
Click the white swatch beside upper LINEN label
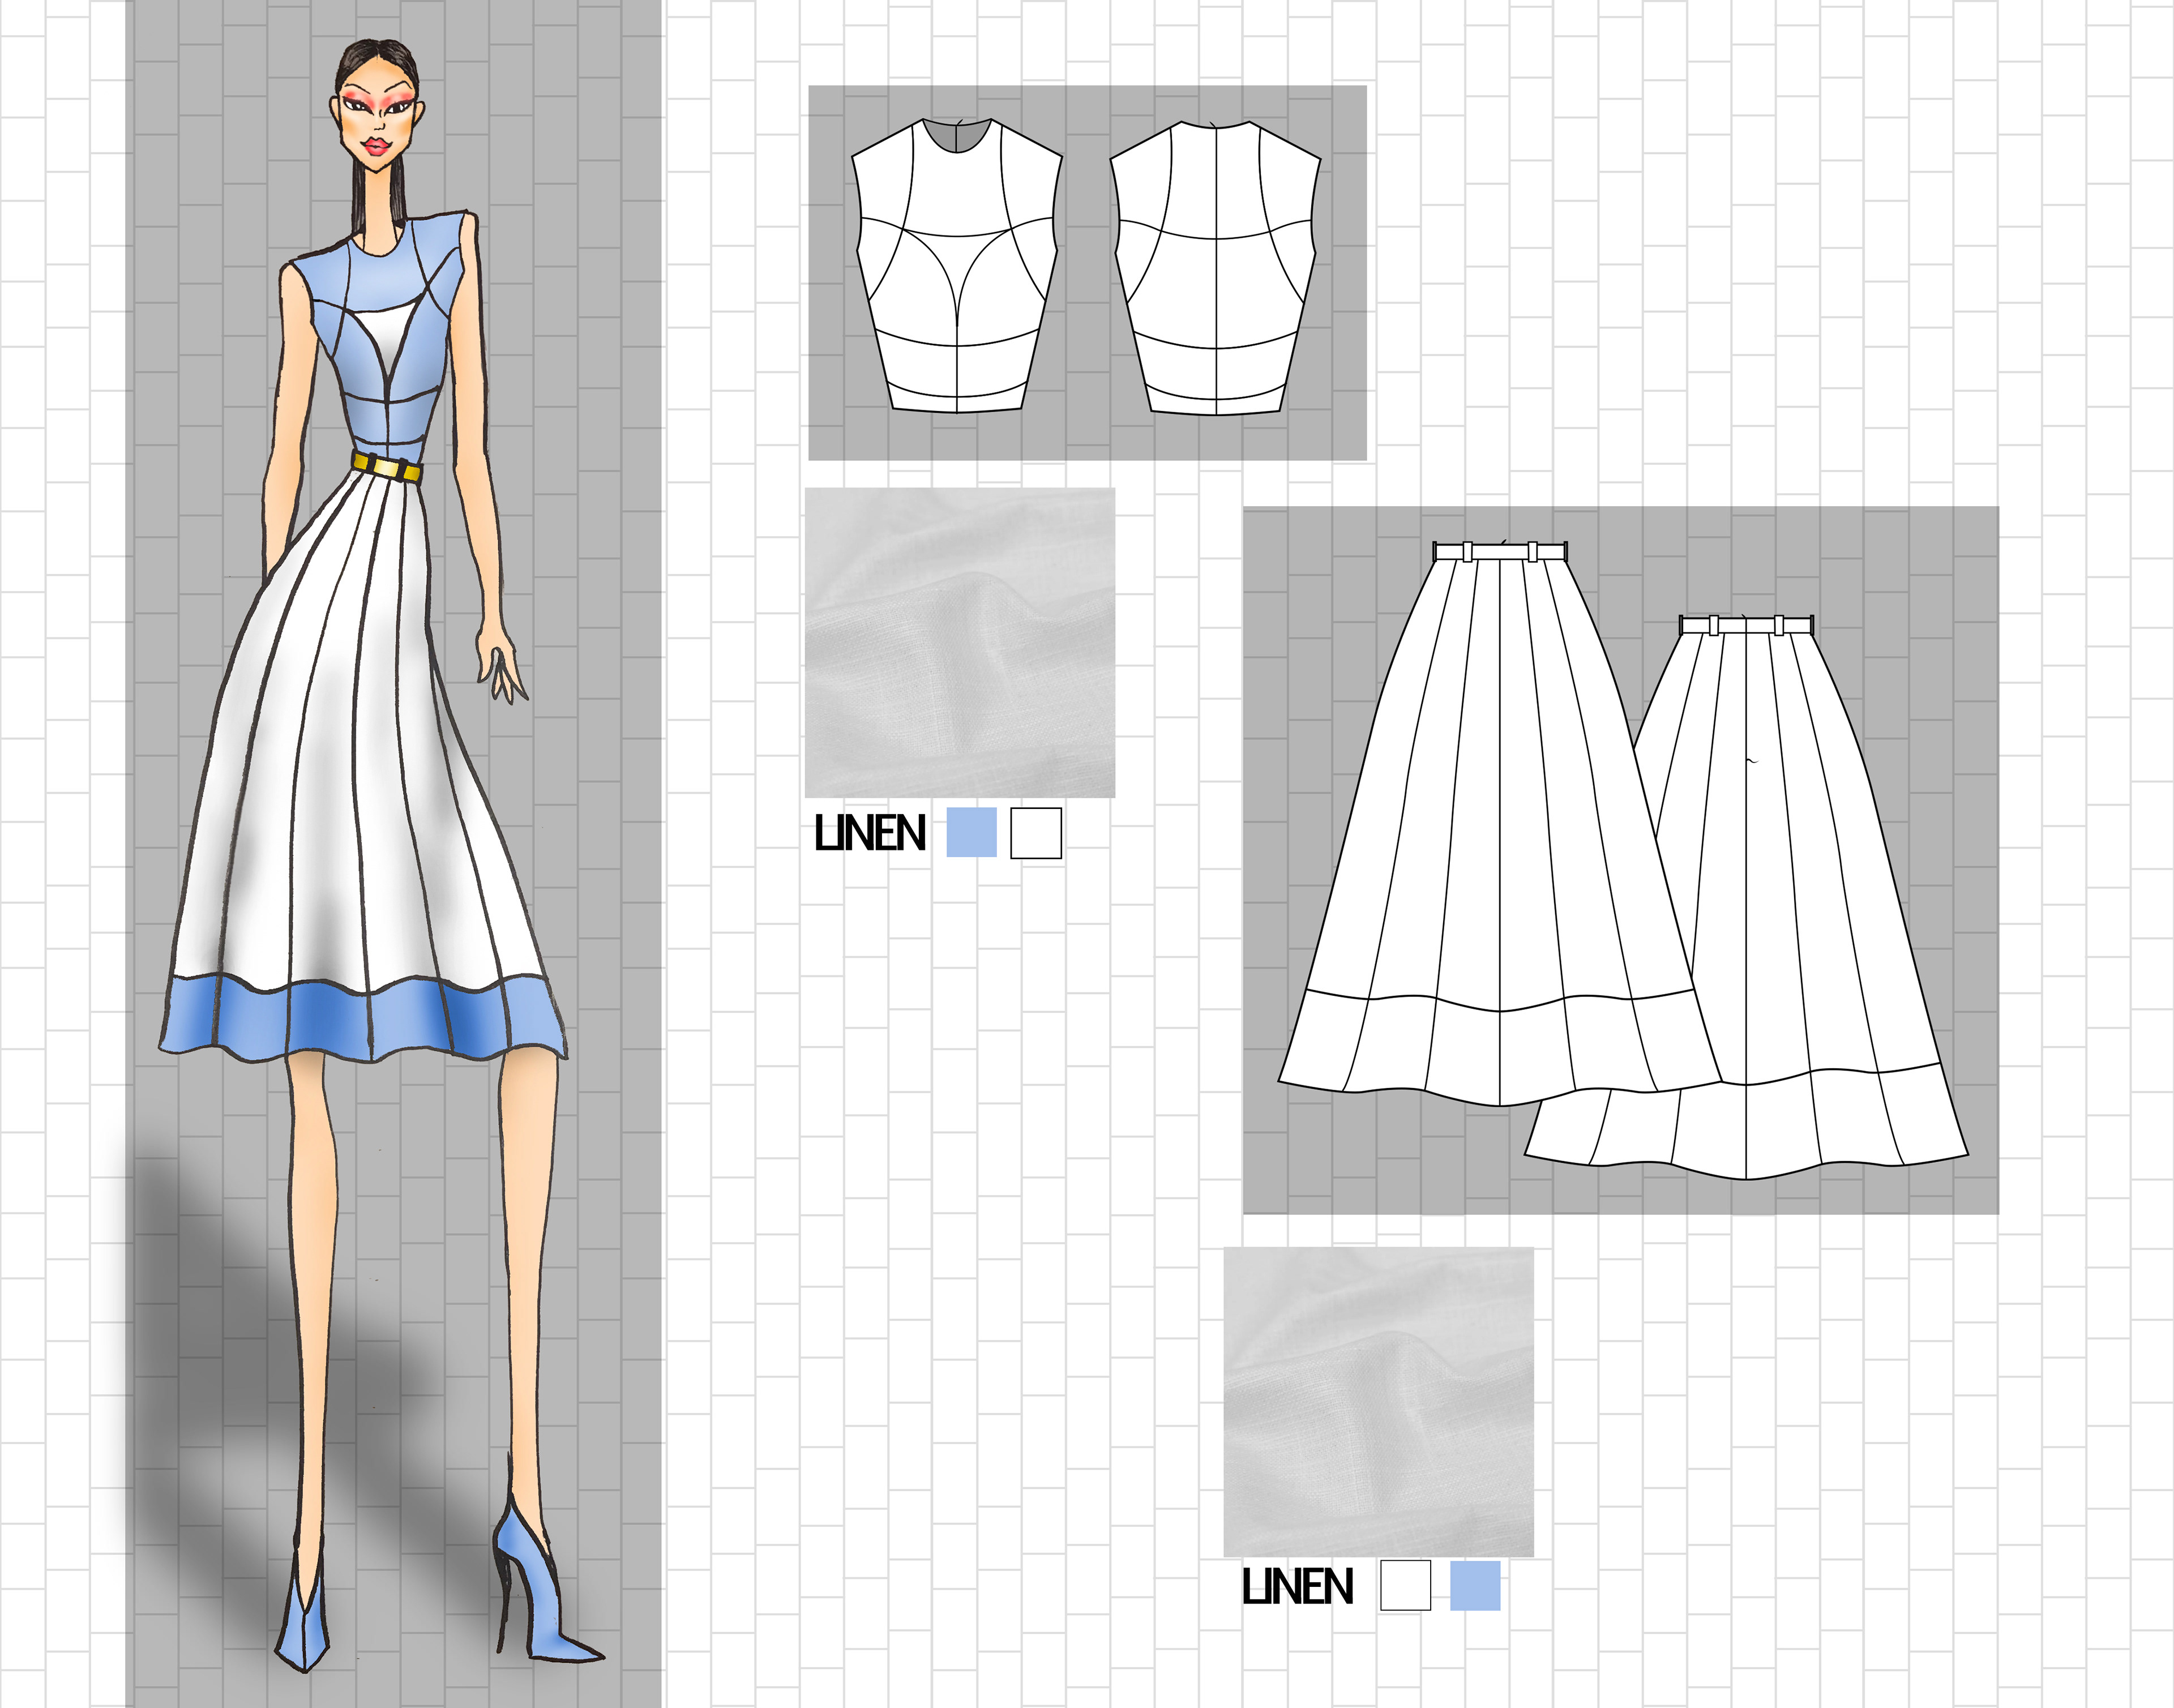coord(1035,833)
